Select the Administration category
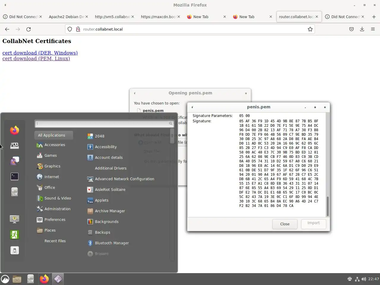380x285 pixels. pos(54,209)
